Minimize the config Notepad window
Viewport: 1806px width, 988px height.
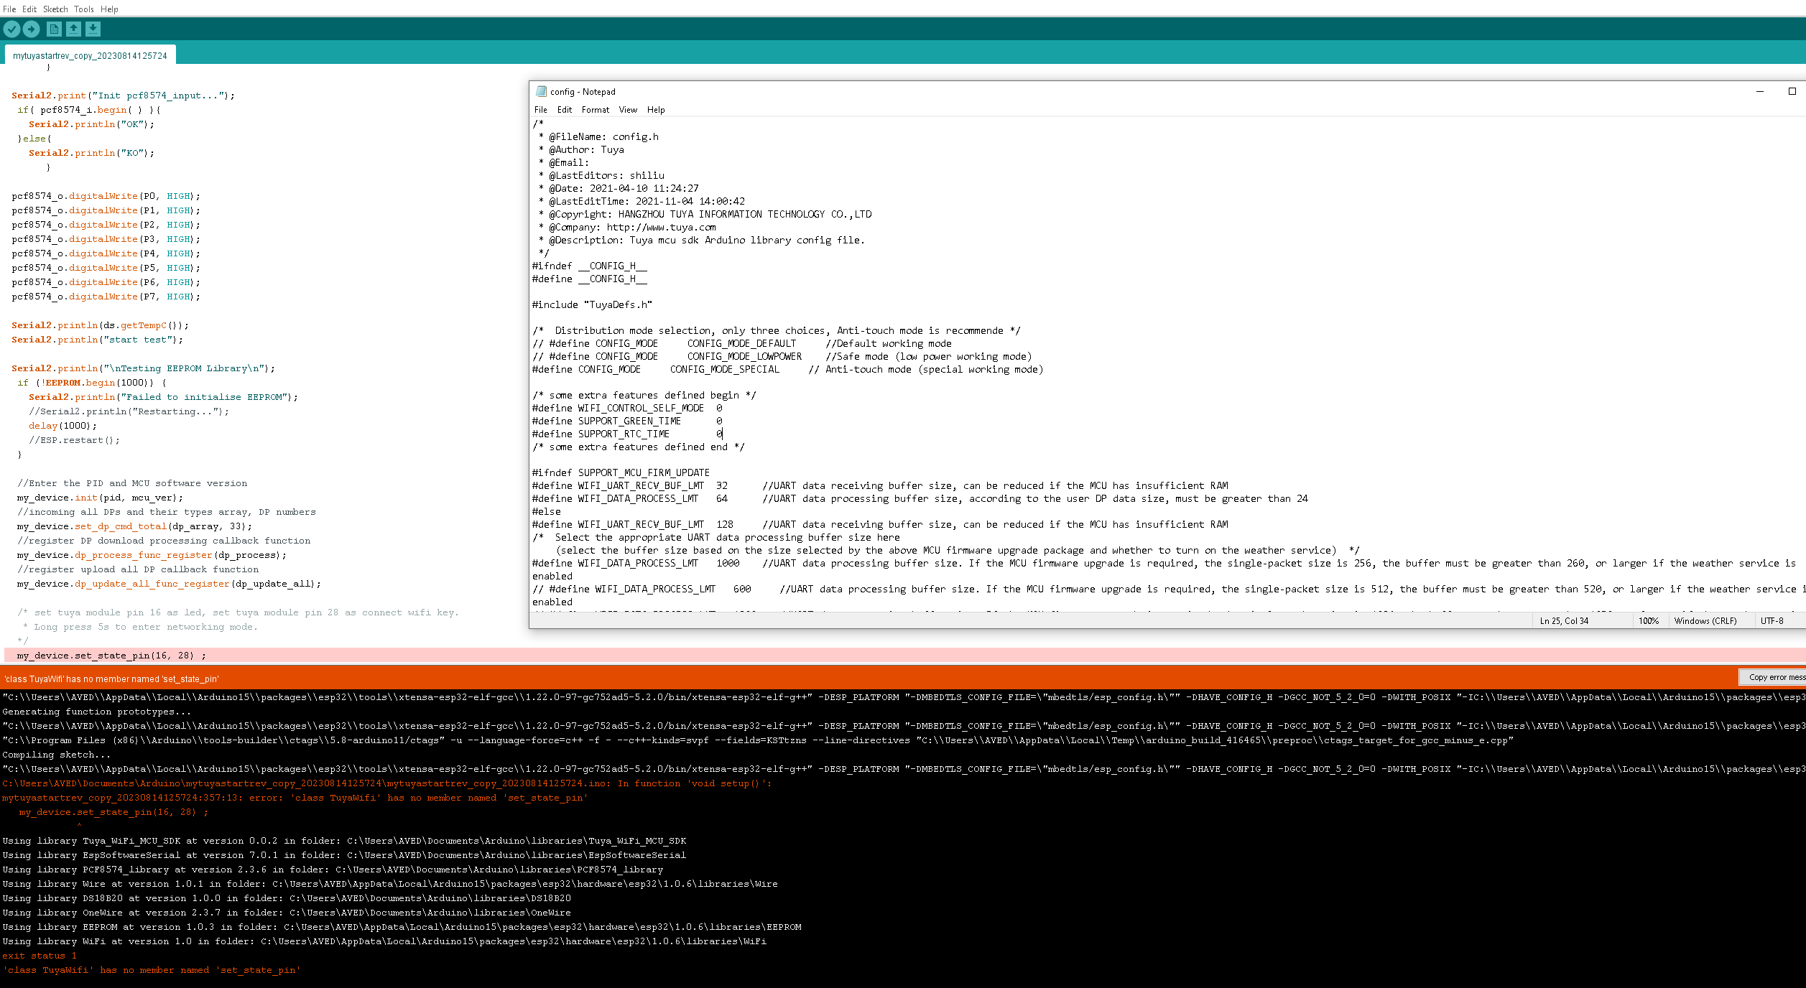pyautogui.click(x=1760, y=91)
